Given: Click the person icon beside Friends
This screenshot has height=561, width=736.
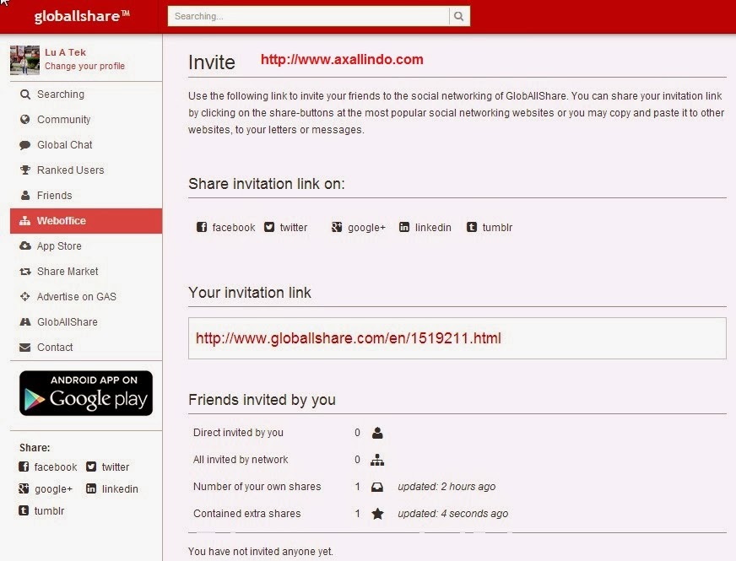Looking at the screenshot, I should click(x=25, y=196).
